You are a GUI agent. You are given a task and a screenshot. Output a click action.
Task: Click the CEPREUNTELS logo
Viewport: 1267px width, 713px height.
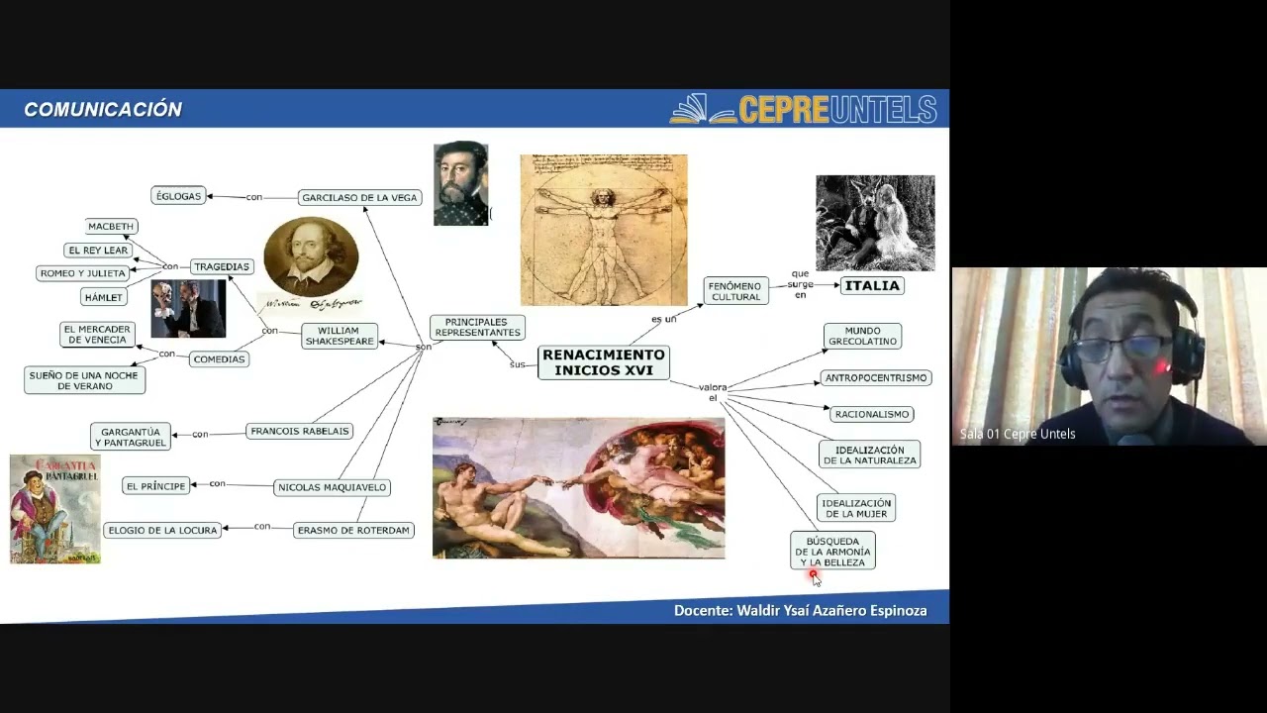[804, 109]
